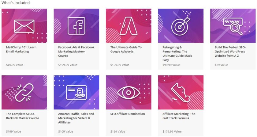Open Amazon Traffic, Sales and Marketing title
Image resolution: width=257 pixels, height=137 pixels.
point(76,118)
